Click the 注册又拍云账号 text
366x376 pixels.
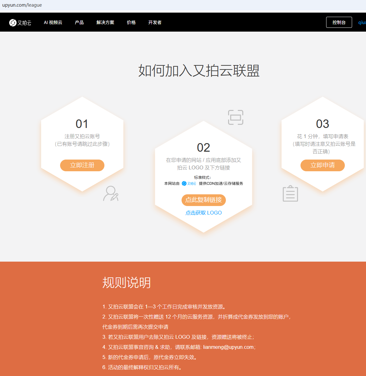82,136
